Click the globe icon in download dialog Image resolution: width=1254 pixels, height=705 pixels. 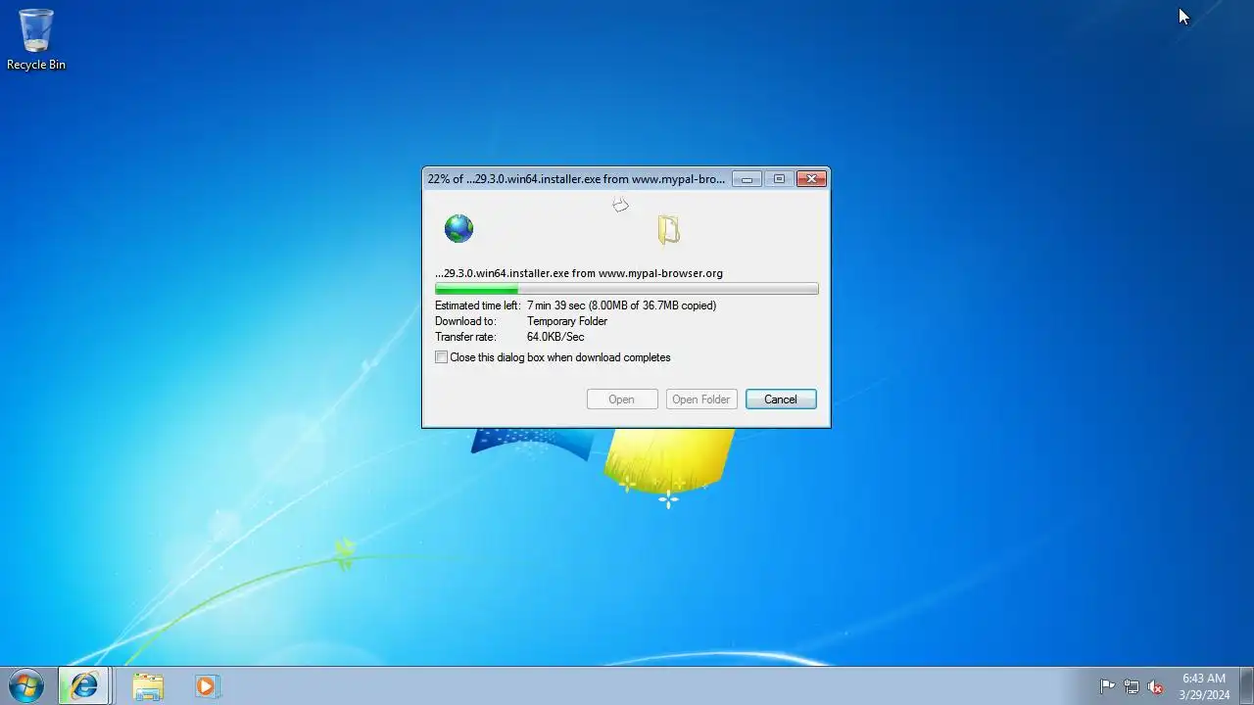(458, 229)
